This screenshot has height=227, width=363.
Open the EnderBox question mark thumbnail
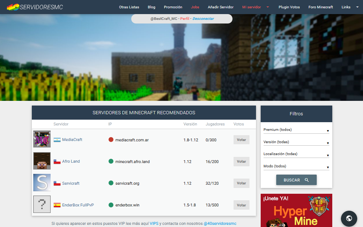click(x=42, y=204)
